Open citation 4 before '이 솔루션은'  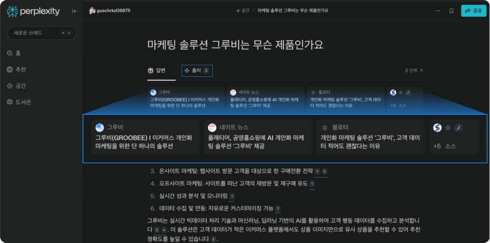point(164,230)
